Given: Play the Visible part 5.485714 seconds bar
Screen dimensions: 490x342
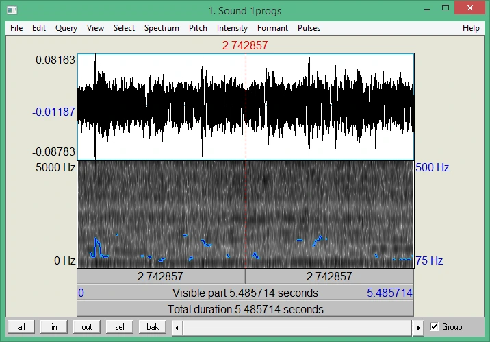Looking at the screenshot, I should (245, 293).
